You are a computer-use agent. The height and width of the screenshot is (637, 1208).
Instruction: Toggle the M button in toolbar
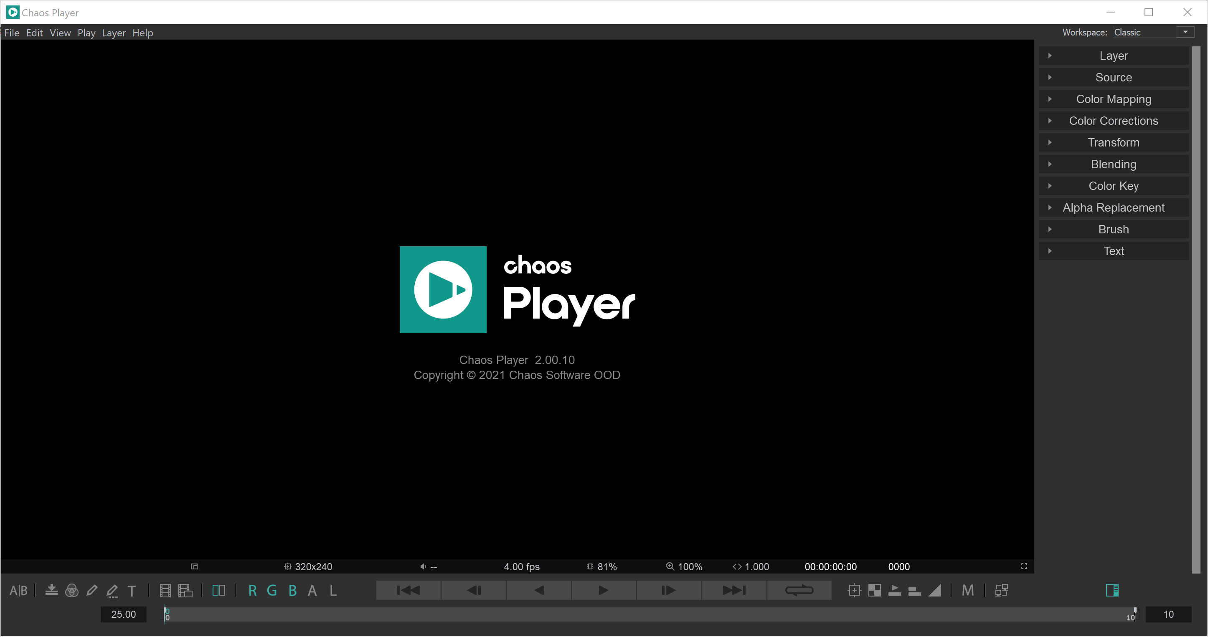click(x=968, y=591)
